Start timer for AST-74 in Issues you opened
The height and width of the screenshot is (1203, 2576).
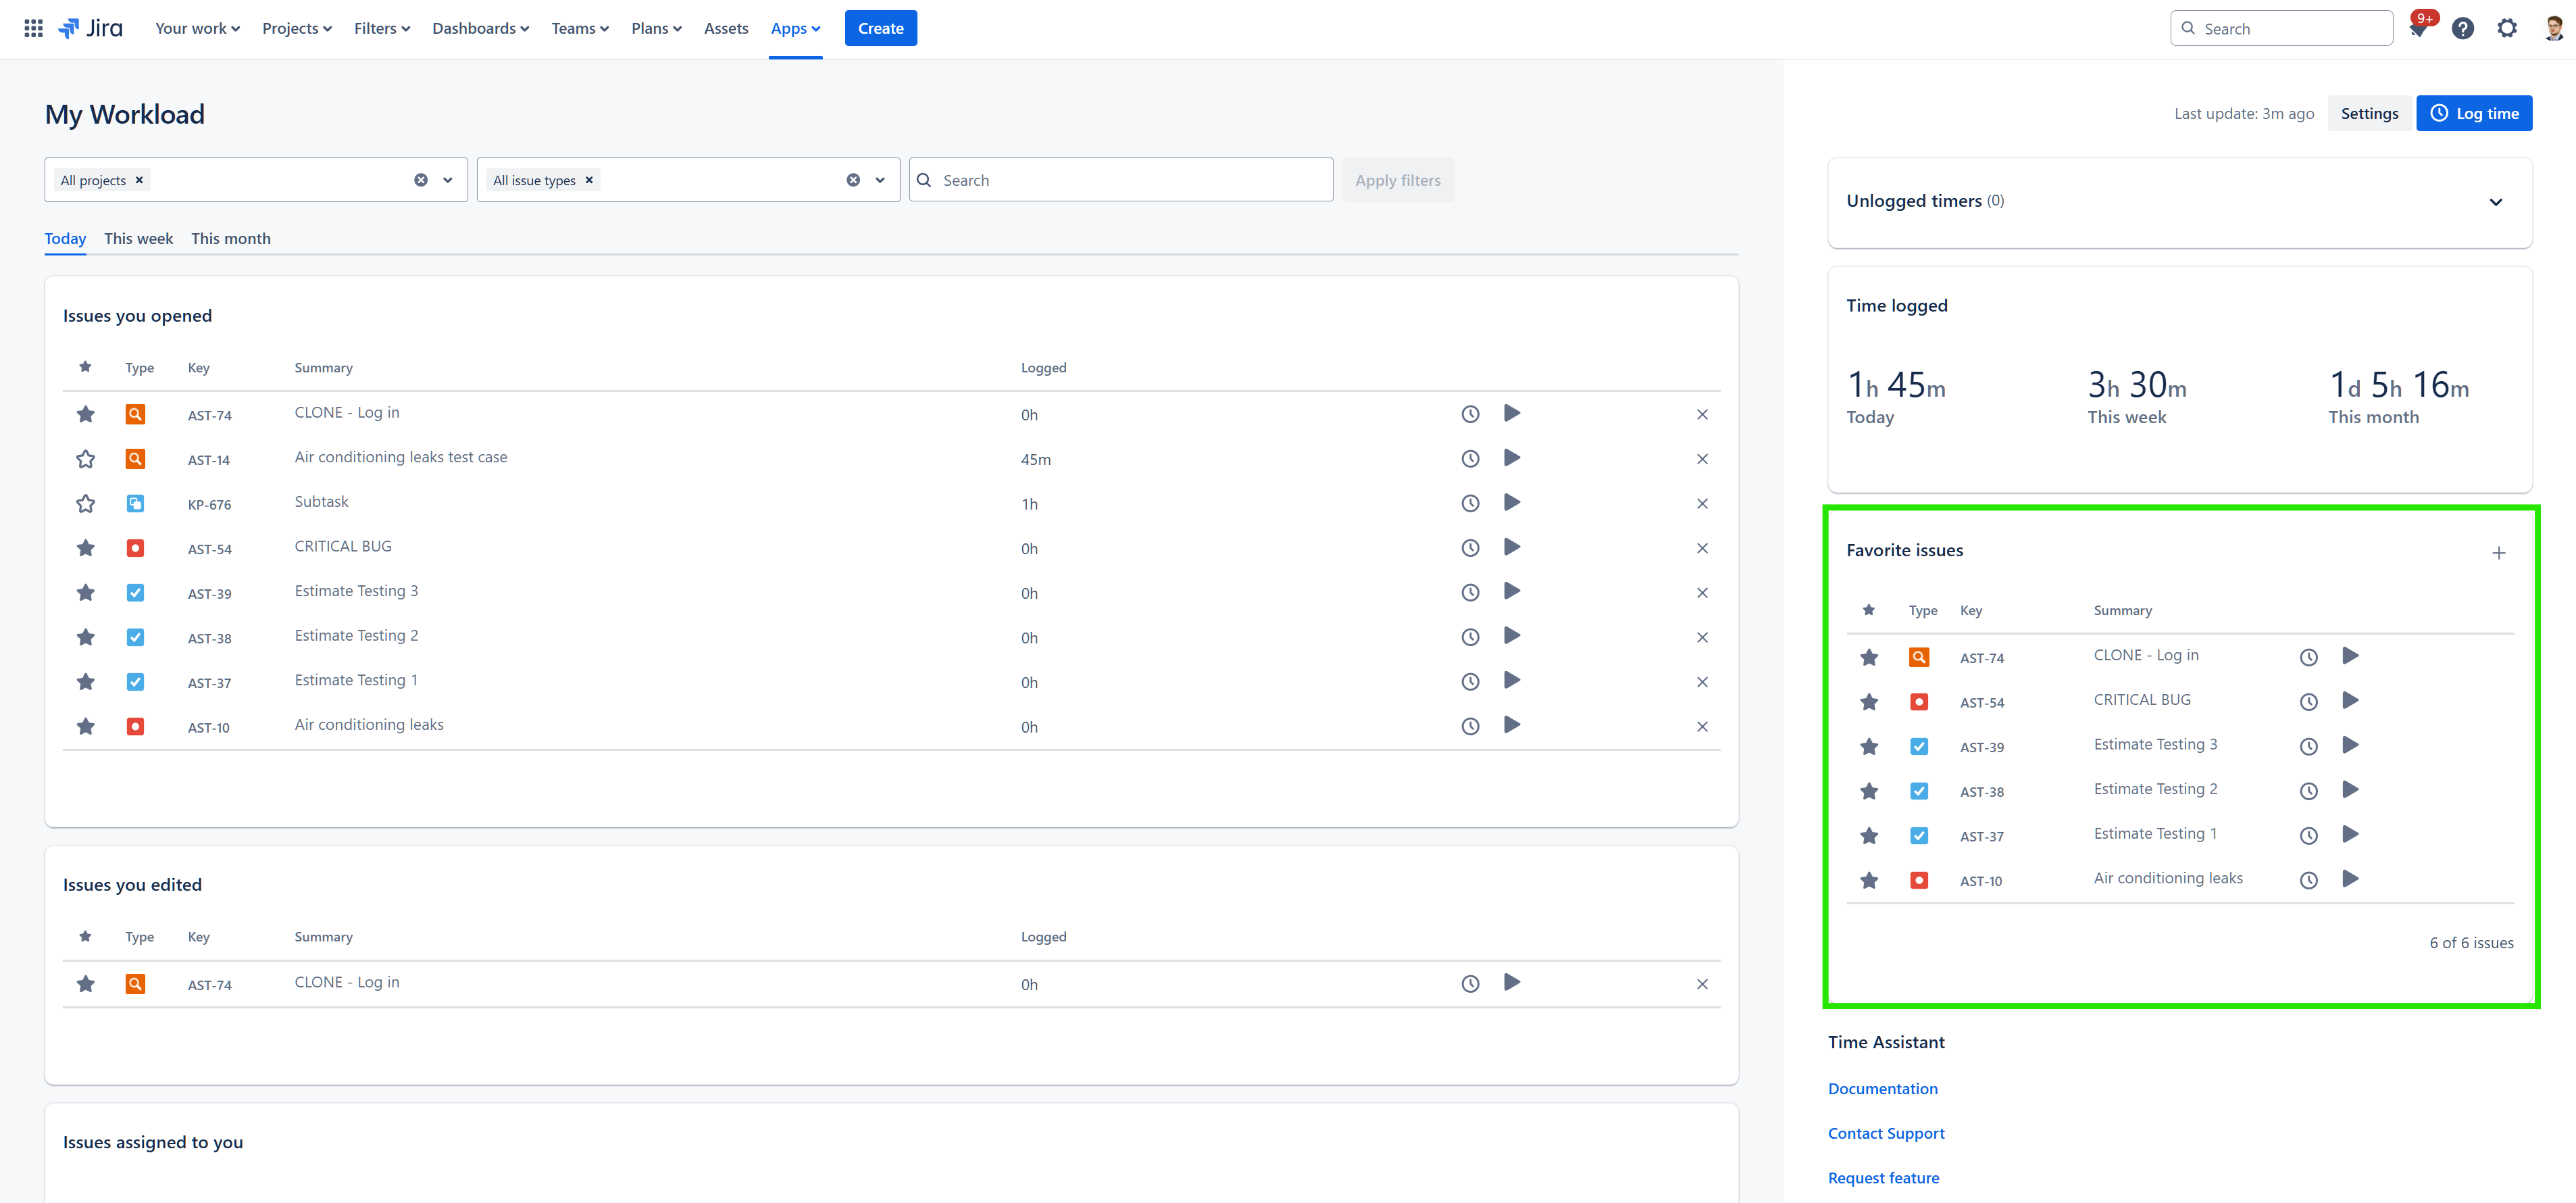pos(1512,413)
